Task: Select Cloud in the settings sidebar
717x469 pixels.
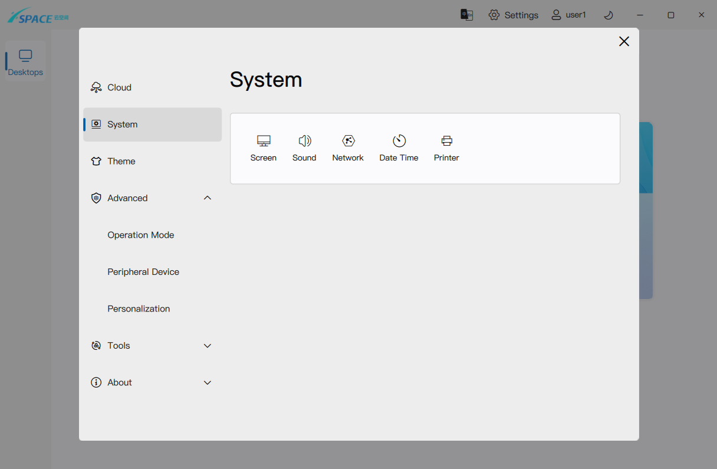Action: pos(119,87)
